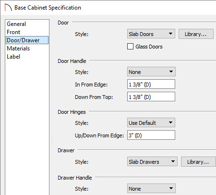
Task: Open the Door Style dropdown showing Slab Doors
Action: (151, 34)
